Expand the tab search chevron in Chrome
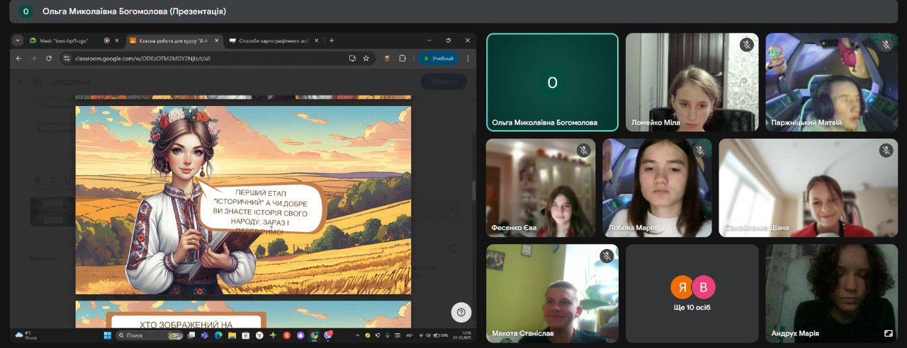Image resolution: width=907 pixels, height=348 pixels. (18, 40)
